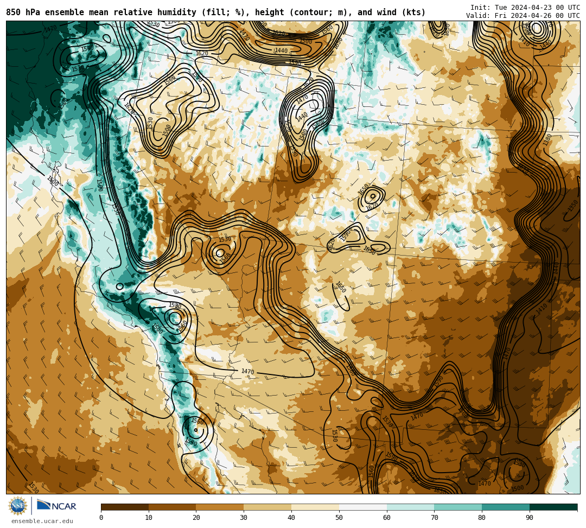Image resolution: width=586 pixels, height=528 pixels.
Task: Click the 30-40 tan colorbar segment
Action: pos(267,507)
